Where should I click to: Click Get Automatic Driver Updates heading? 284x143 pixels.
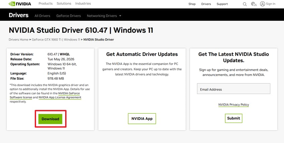pos(142,54)
